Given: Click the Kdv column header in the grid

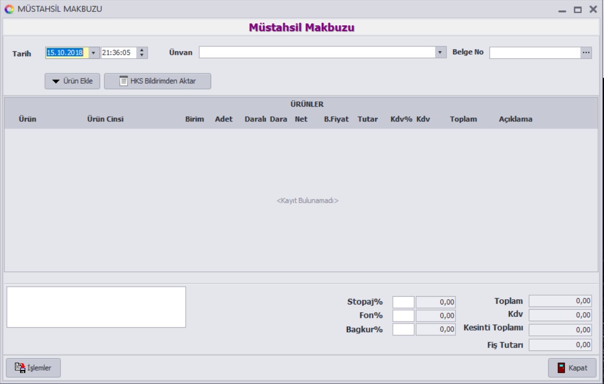Looking at the screenshot, I should 423,119.
